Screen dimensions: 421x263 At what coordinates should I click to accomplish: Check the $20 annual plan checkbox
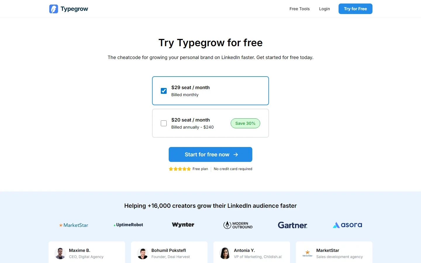tap(164, 123)
